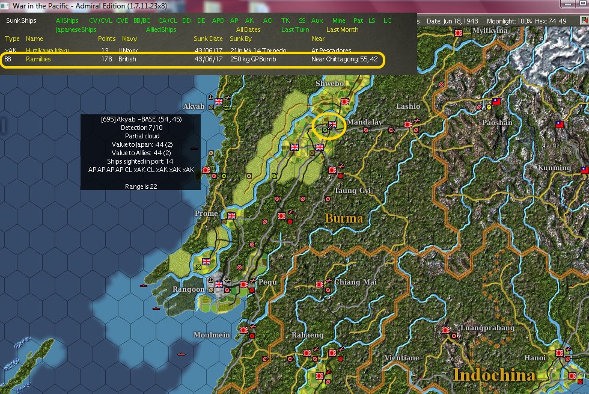589x394 pixels.
Task: Select the CVE ship type filter
Action: tap(122, 20)
